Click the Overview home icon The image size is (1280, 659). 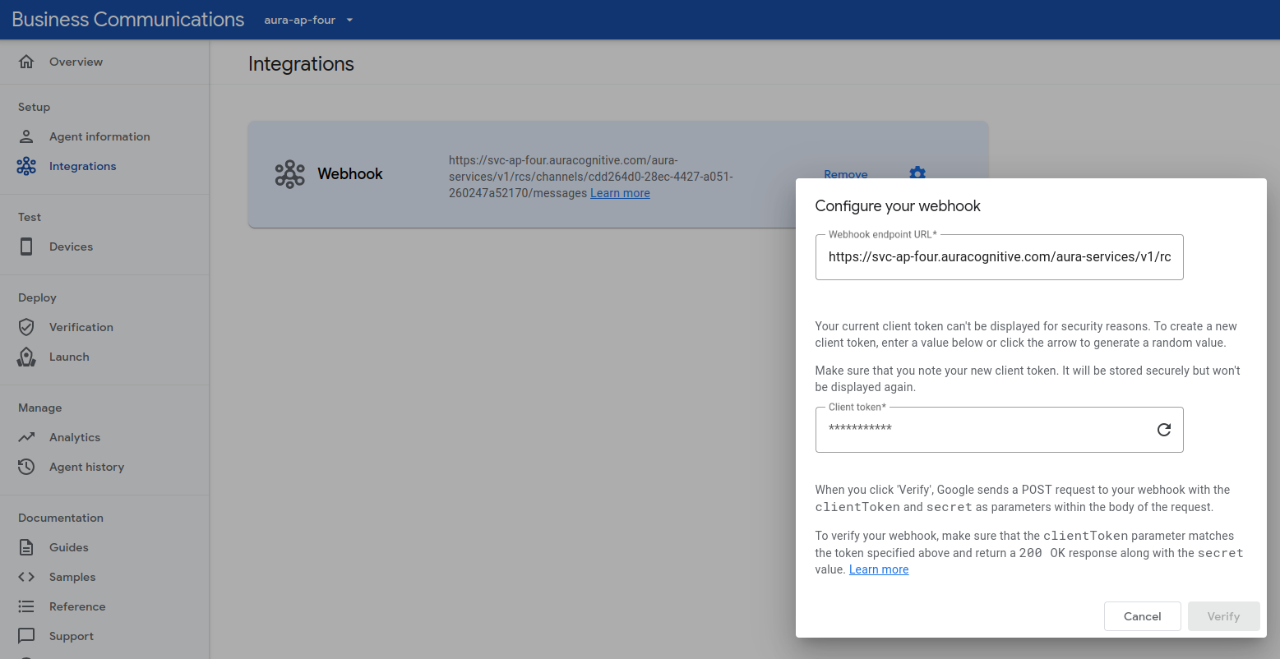tap(26, 62)
